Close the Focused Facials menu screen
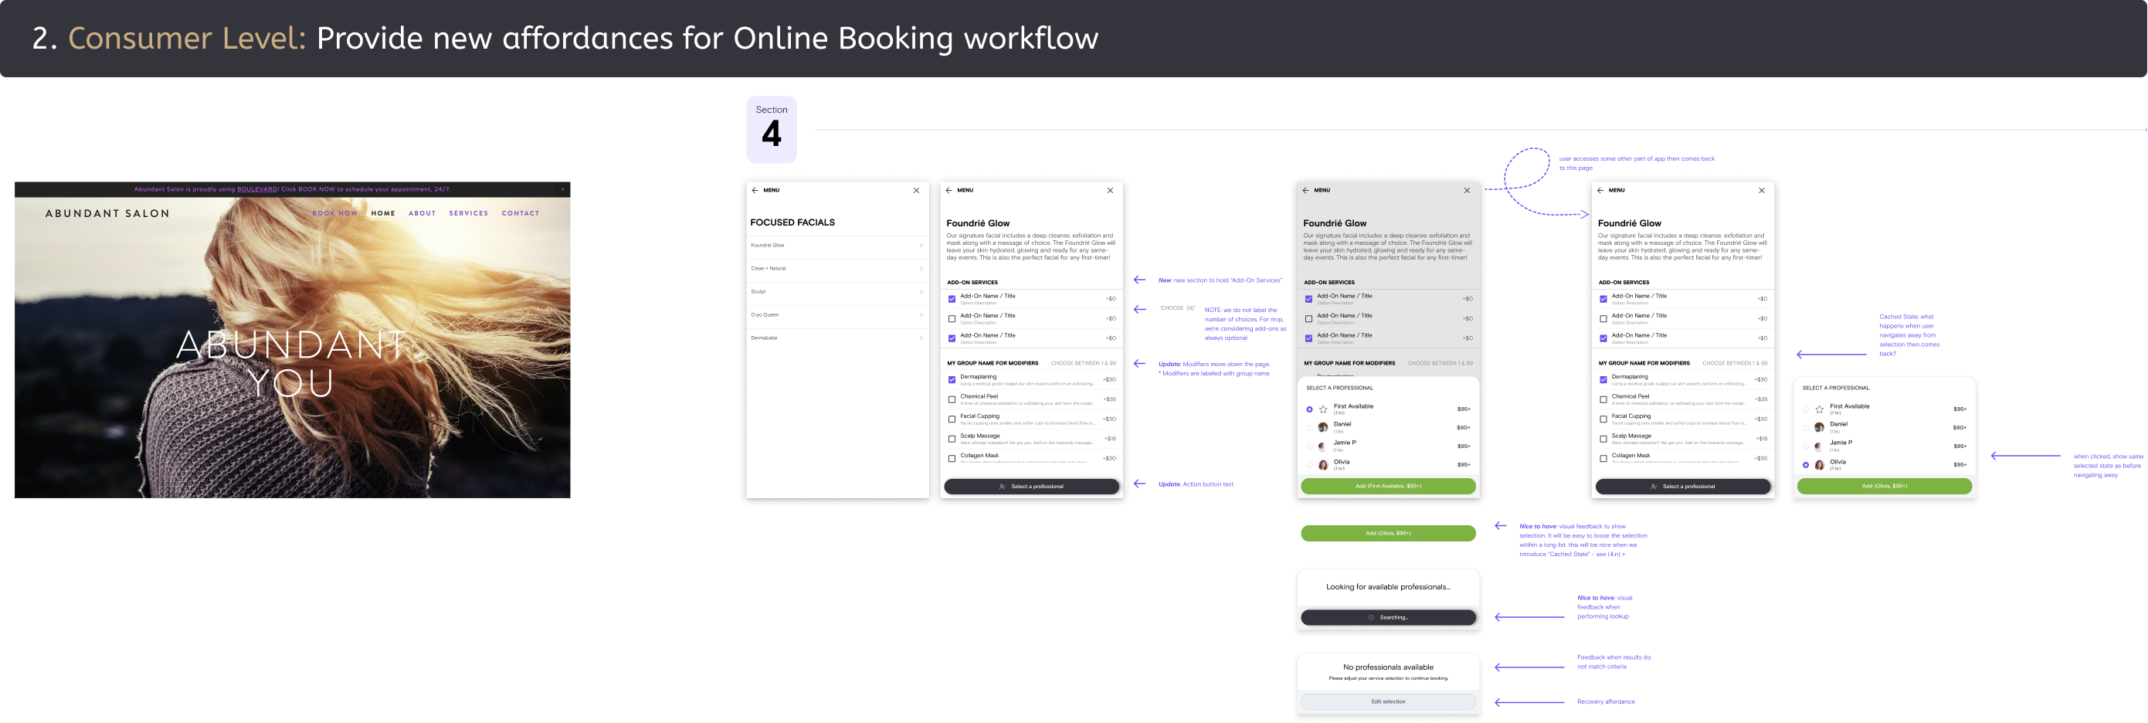 916,190
